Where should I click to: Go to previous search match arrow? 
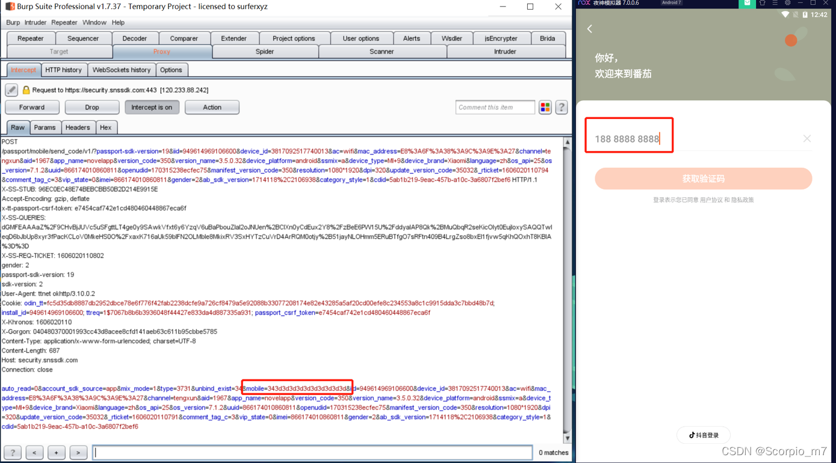pyautogui.click(x=34, y=452)
